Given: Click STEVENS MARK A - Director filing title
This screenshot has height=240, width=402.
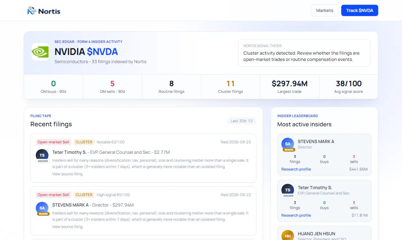Looking at the screenshot, I should pos(93,205).
